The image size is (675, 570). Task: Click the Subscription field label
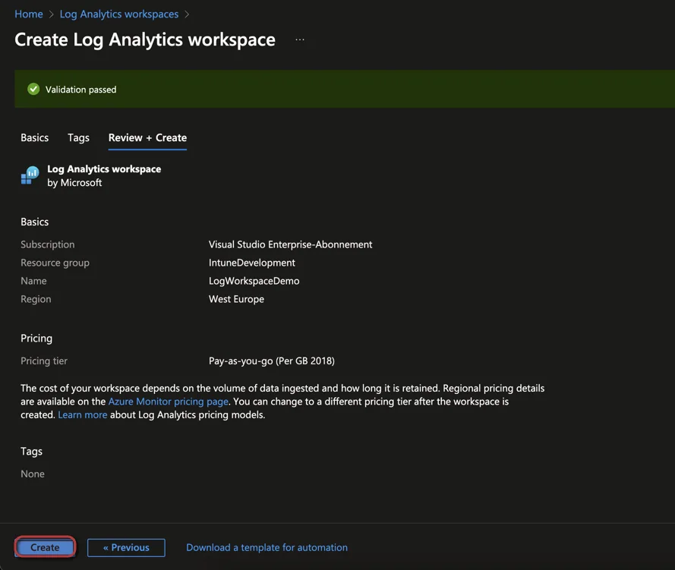[x=47, y=244]
